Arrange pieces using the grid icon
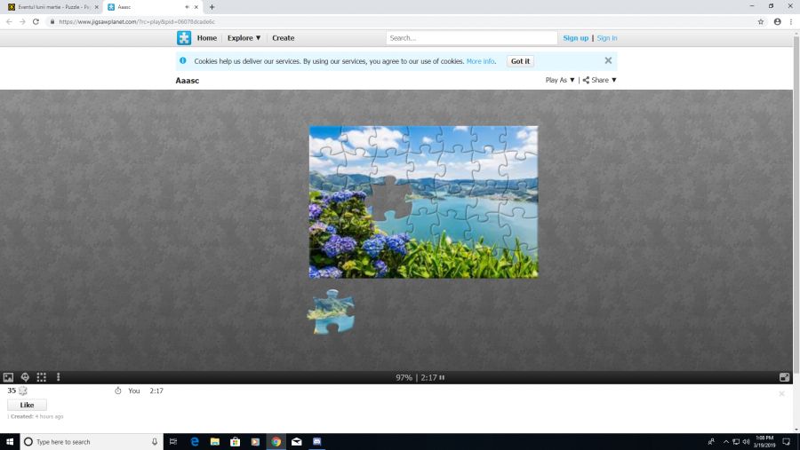Screen dimensions: 800x450 tap(42, 377)
